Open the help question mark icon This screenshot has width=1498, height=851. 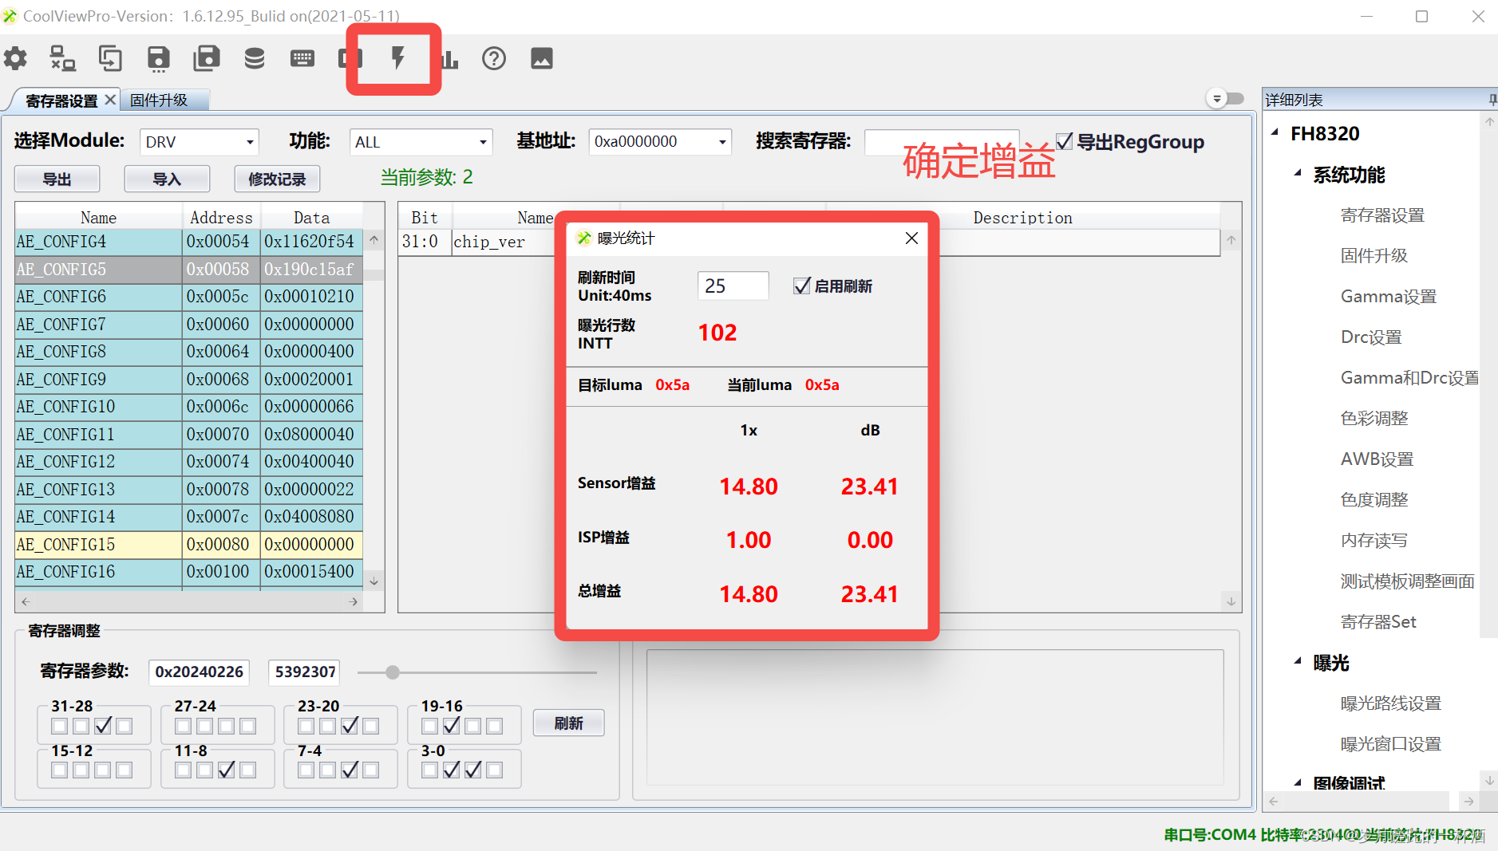coord(493,58)
